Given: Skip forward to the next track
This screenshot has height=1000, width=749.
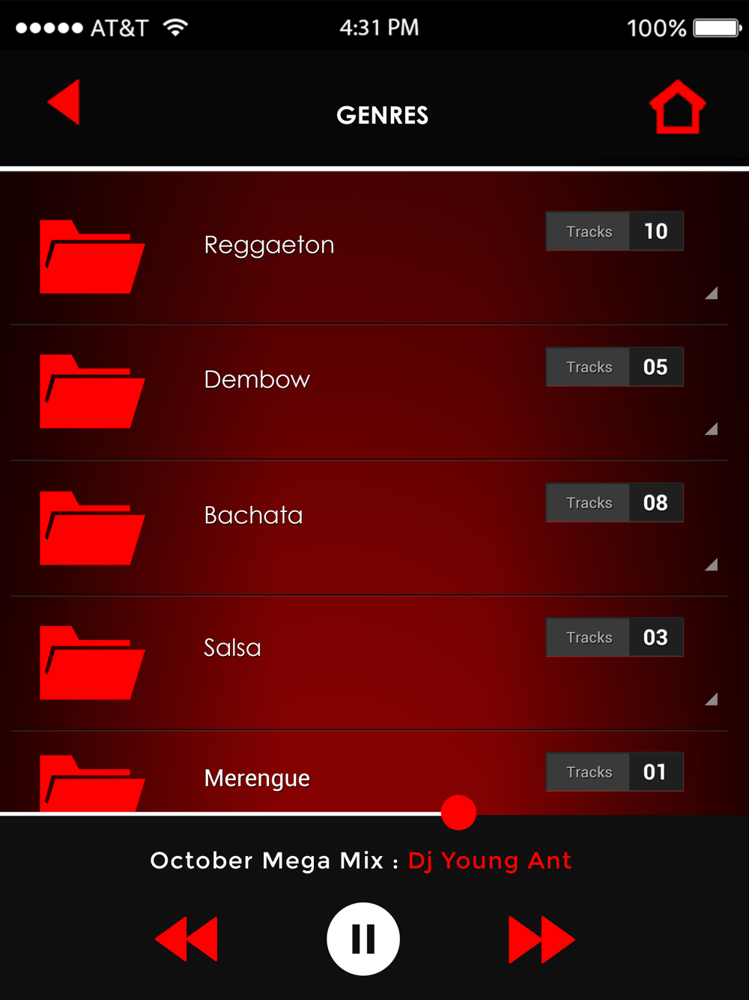Looking at the screenshot, I should pos(542,939).
